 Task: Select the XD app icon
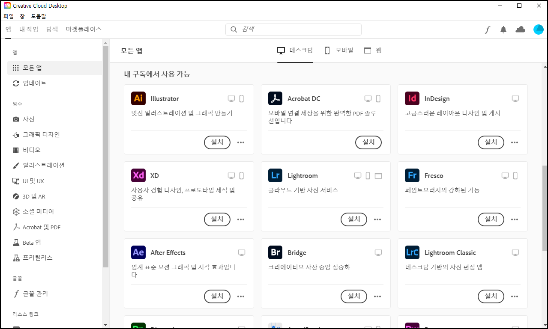pos(138,175)
